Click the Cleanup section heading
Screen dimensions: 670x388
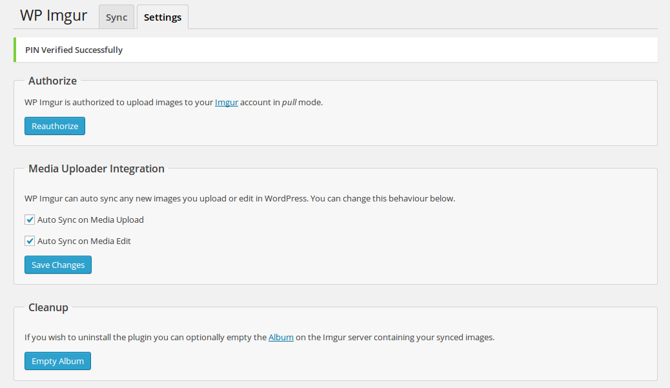click(48, 308)
